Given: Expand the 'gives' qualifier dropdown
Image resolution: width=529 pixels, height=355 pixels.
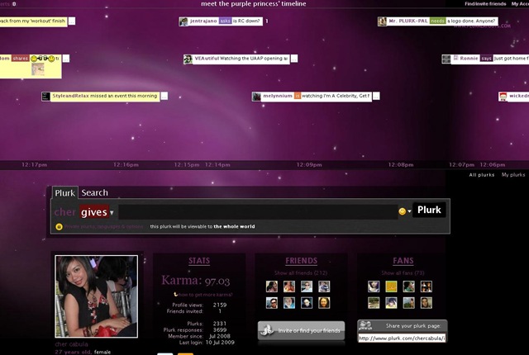Looking at the screenshot, I should coord(112,212).
